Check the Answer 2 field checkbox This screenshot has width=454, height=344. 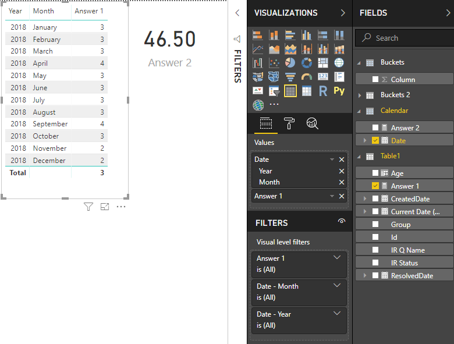tap(375, 127)
